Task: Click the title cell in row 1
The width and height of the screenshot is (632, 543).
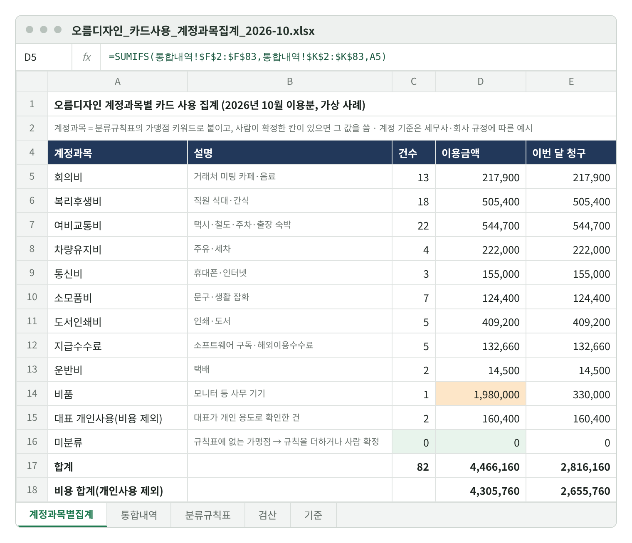Action: point(332,104)
